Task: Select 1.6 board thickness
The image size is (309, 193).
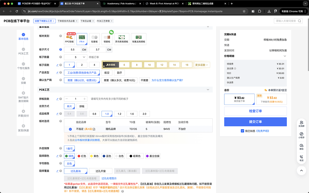Action: click(x=132, y=114)
